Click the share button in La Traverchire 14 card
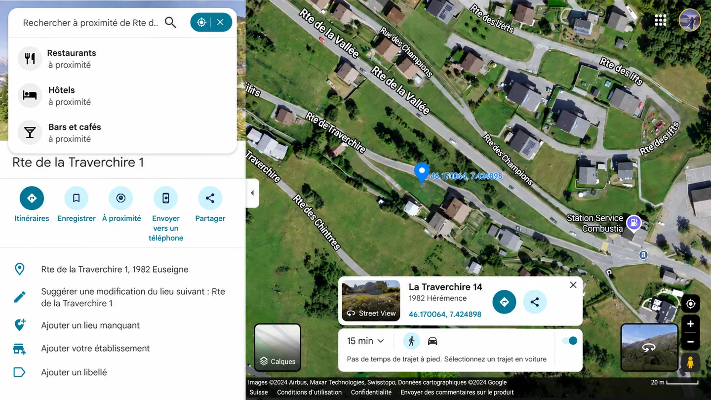Screen dimensions: 711x400 coord(534,302)
